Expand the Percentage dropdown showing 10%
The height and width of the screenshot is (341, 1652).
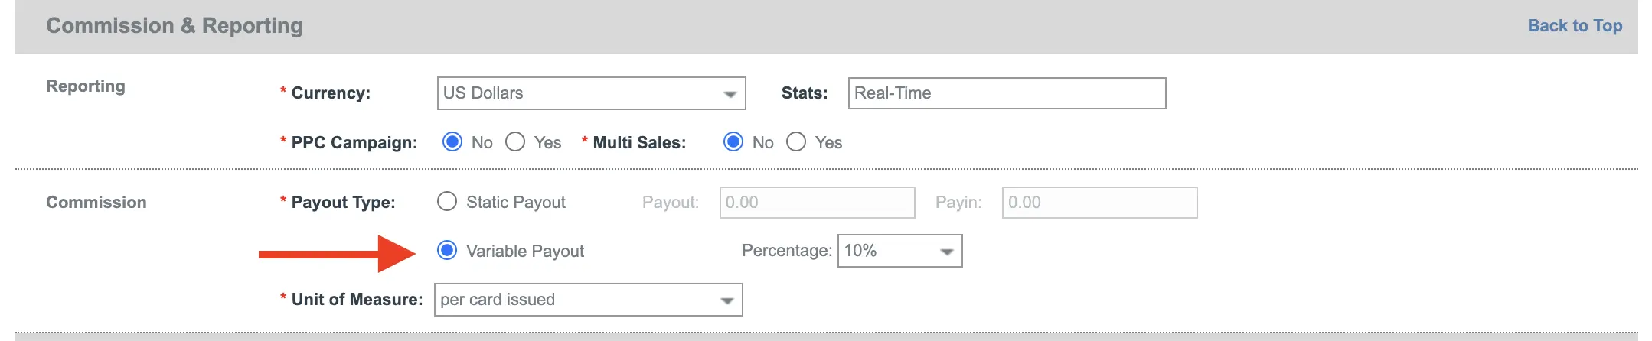pos(899,251)
